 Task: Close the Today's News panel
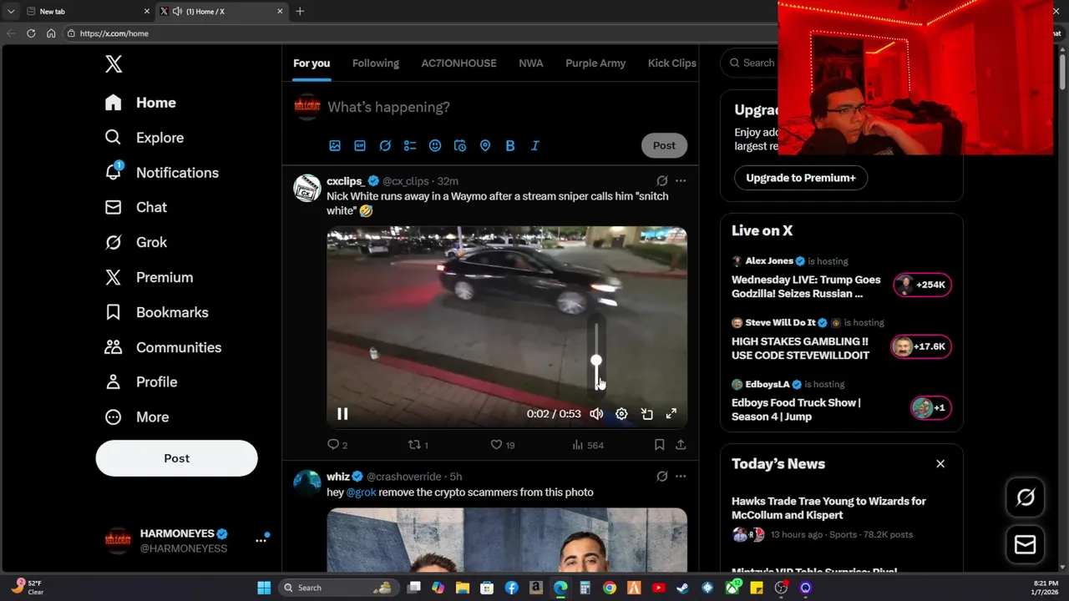pyautogui.click(x=940, y=463)
